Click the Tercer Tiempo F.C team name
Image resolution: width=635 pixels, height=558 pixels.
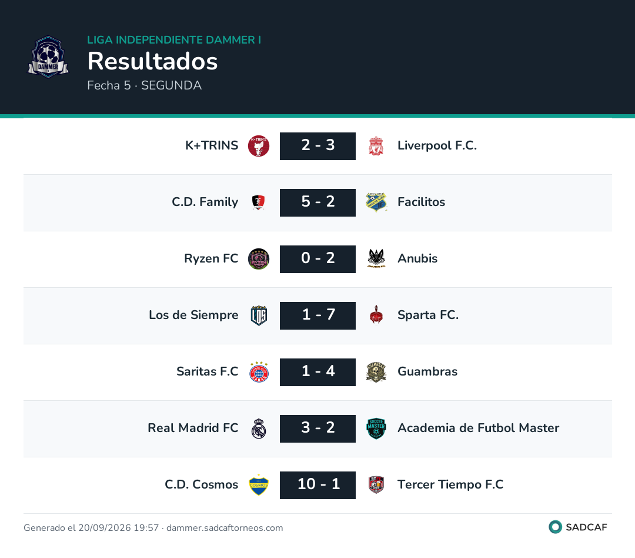(450, 484)
